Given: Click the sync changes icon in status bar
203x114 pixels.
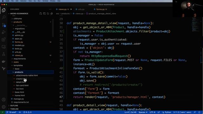Looking at the screenshot, I should [20, 112].
